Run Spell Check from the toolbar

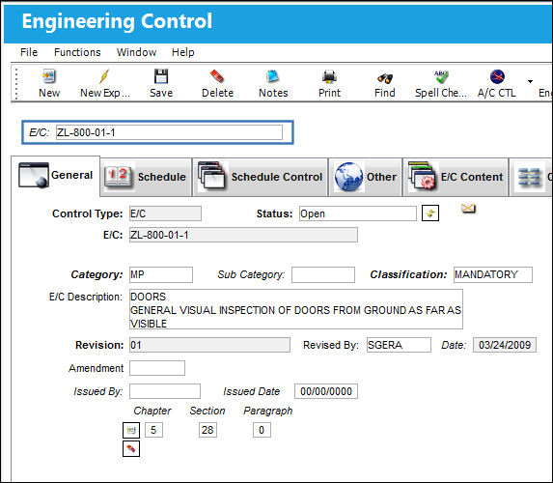pos(441,76)
